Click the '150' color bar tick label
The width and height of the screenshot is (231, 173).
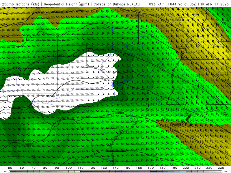pos(127,168)
